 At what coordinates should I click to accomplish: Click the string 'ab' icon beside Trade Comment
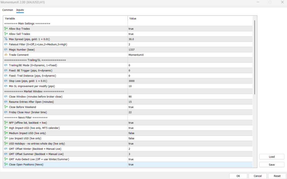tap(6, 55)
